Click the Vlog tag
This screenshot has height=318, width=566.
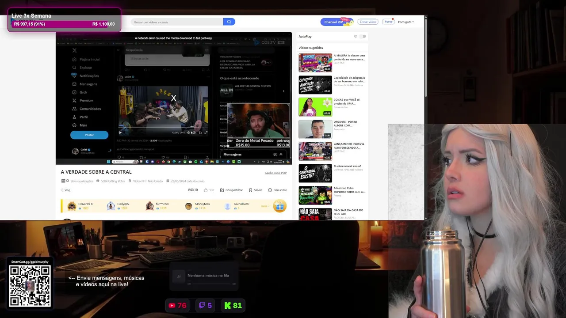tap(66, 190)
